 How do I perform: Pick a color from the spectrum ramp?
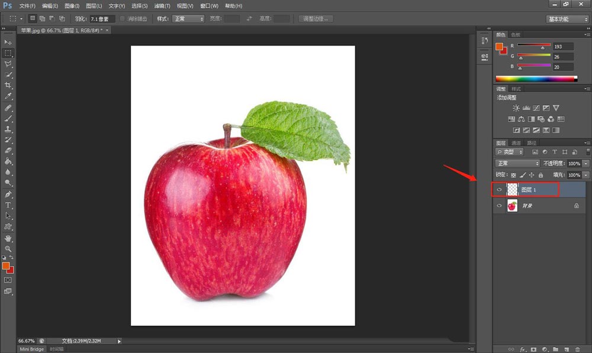536,79
